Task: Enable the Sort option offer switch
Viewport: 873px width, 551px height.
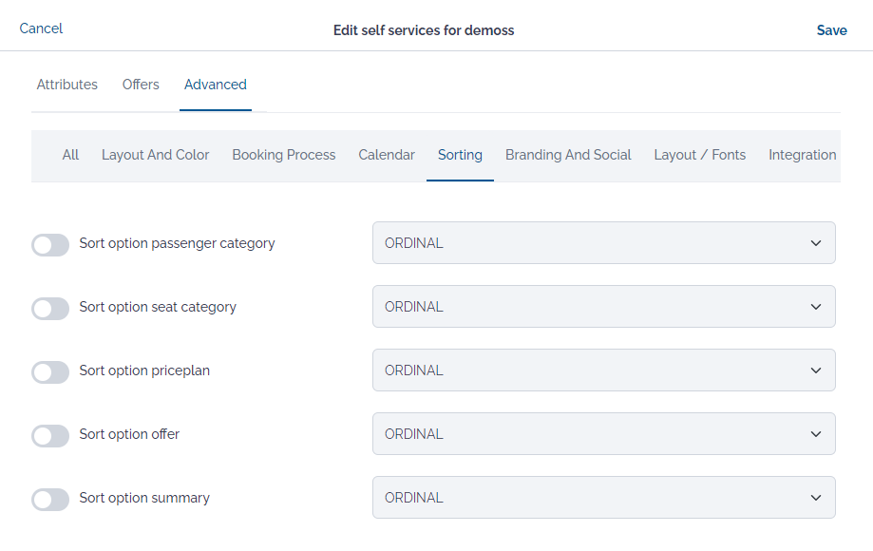Action: click(x=50, y=436)
